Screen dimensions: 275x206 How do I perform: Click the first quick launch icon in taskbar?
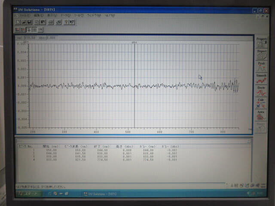tap(50, 194)
